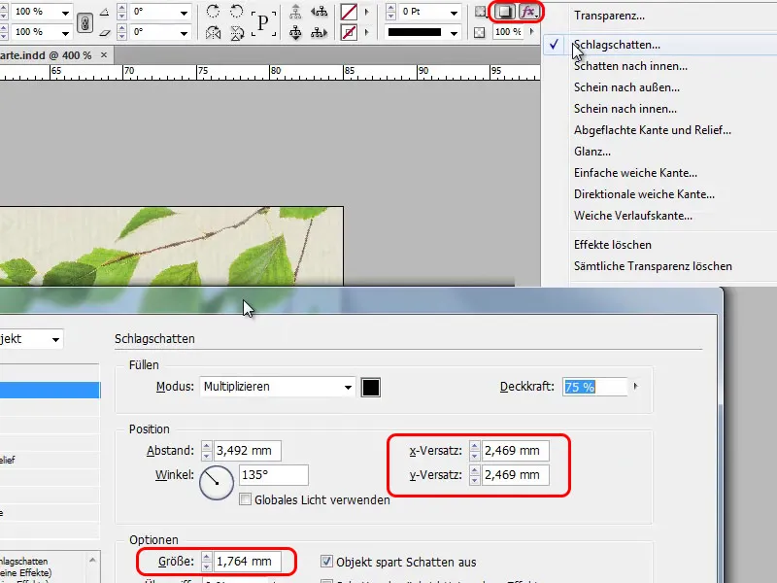Select the previous object in group
Image resolution: width=777 pixels, height=583 pixels.
[320, 11]
